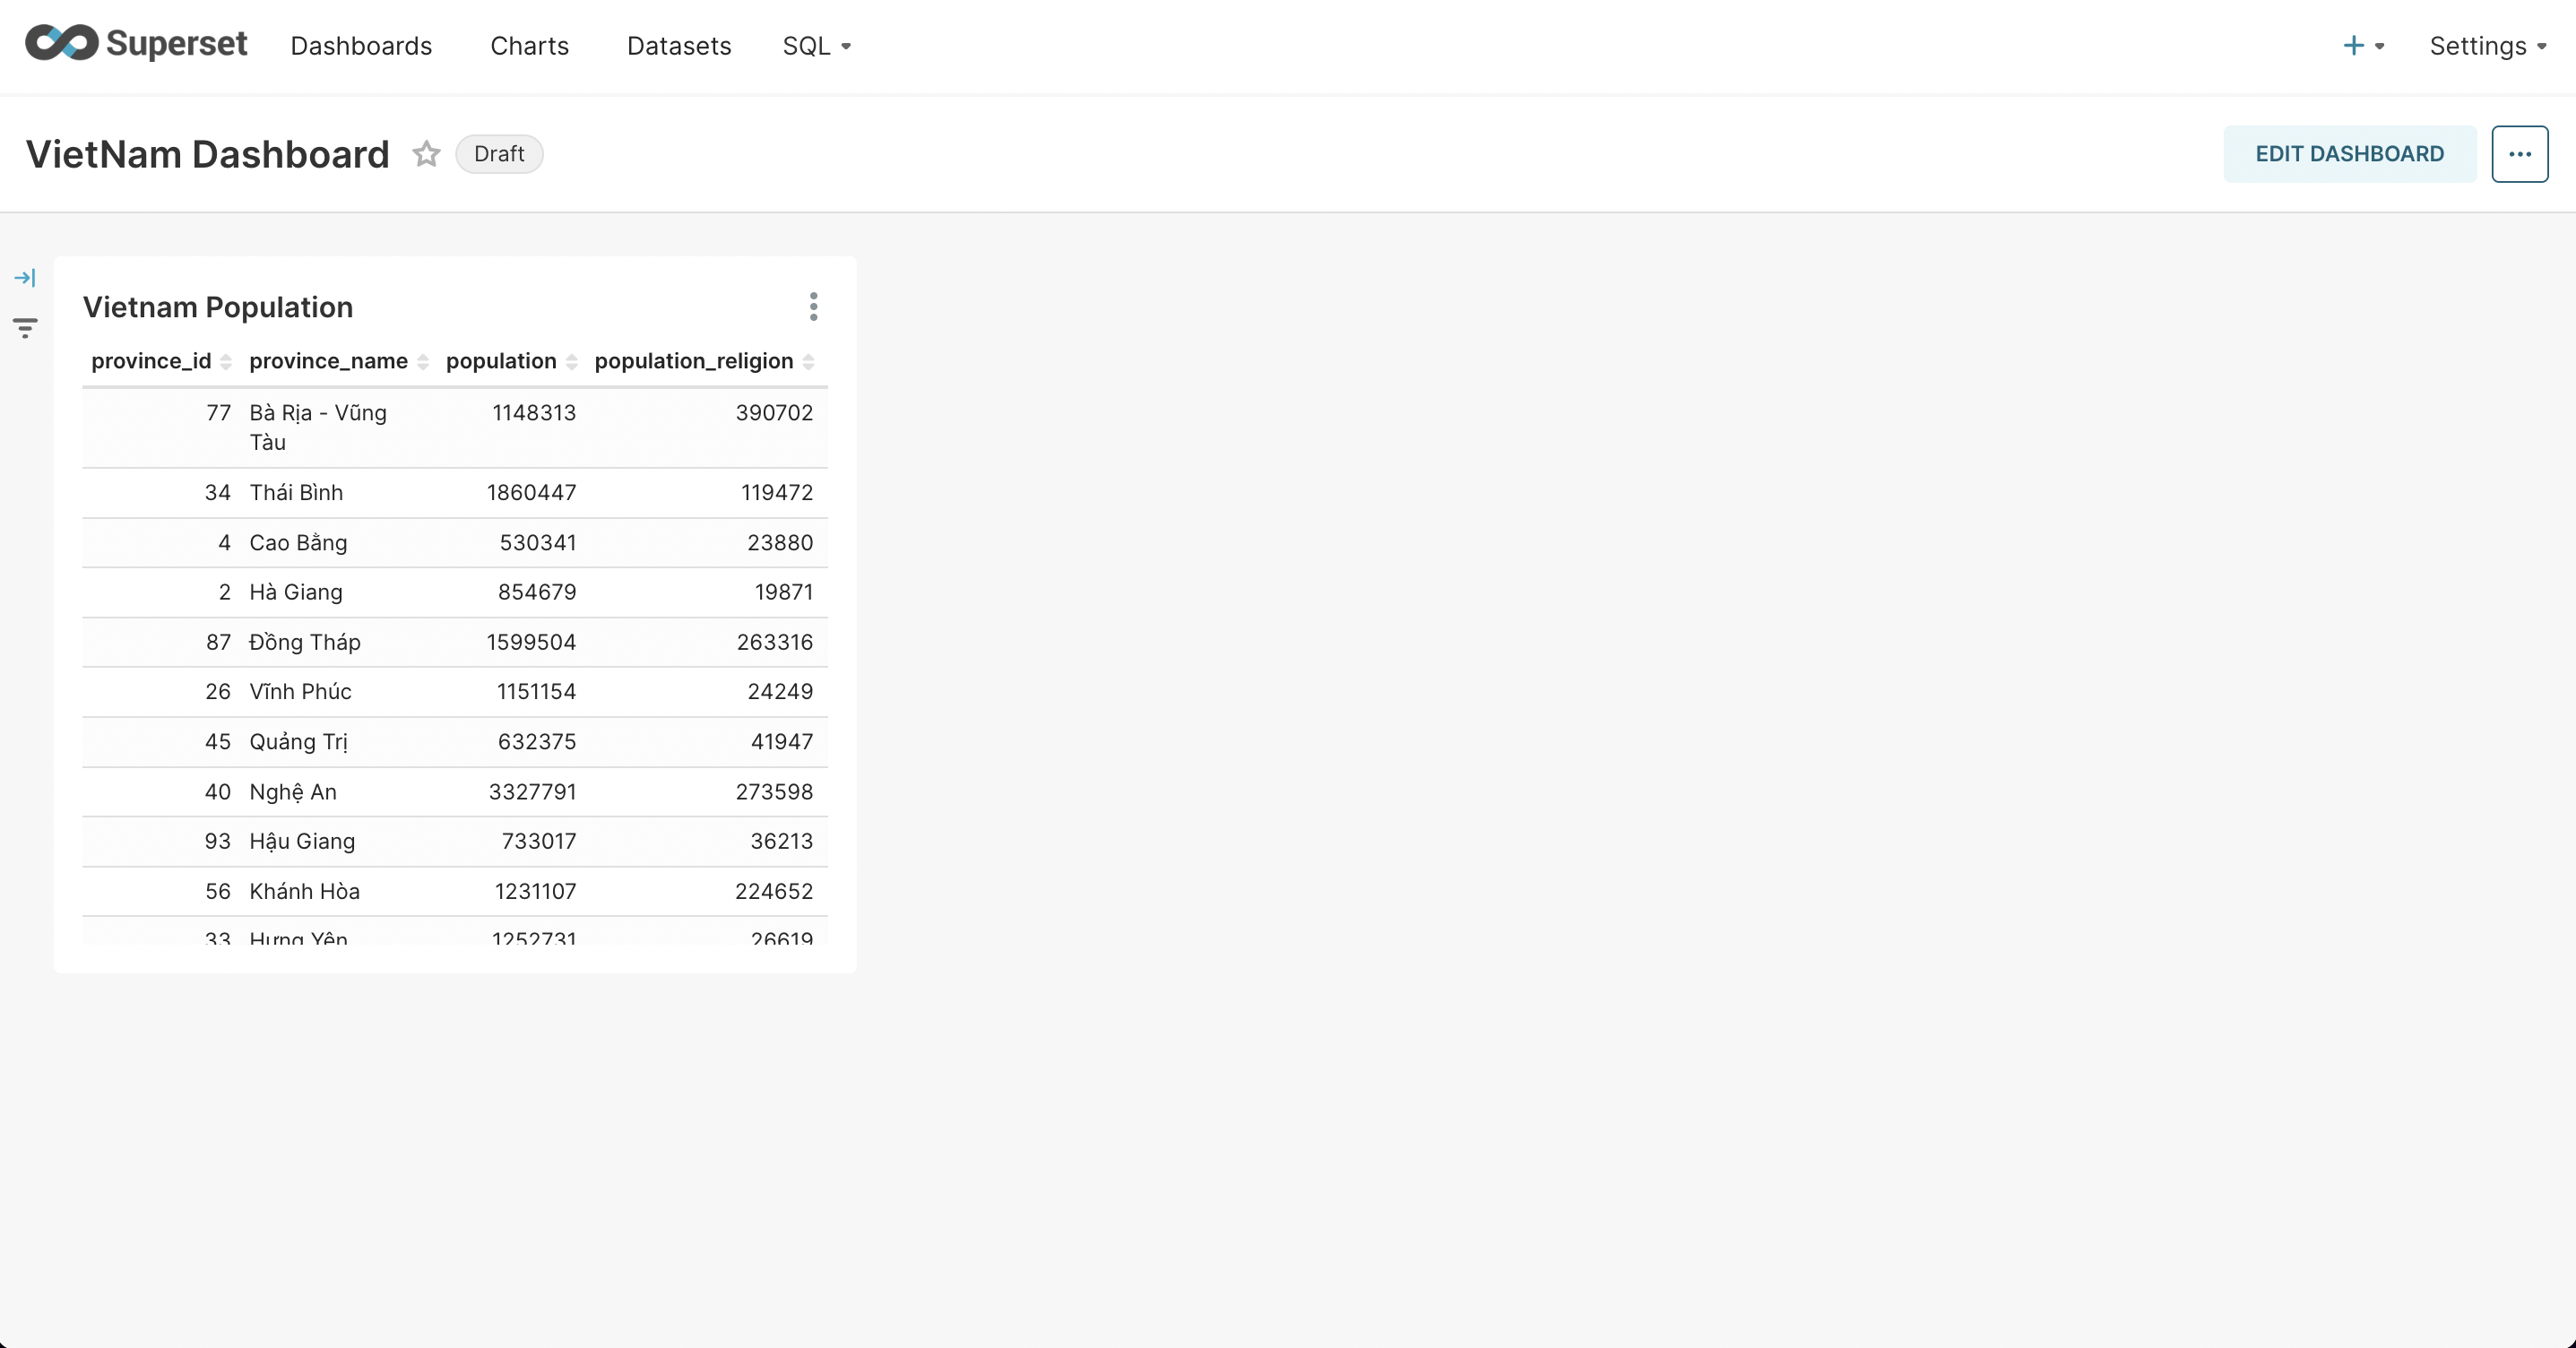This screenshot has height=1348, width=2576.
Task: Open the SQL dropdown menu
Action: (x=816, y=46)
